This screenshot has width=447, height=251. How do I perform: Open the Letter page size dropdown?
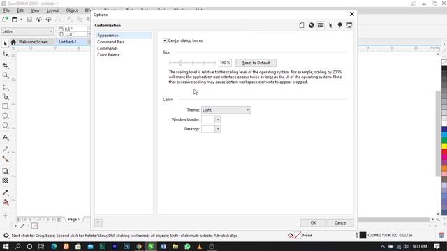(27, 31)
